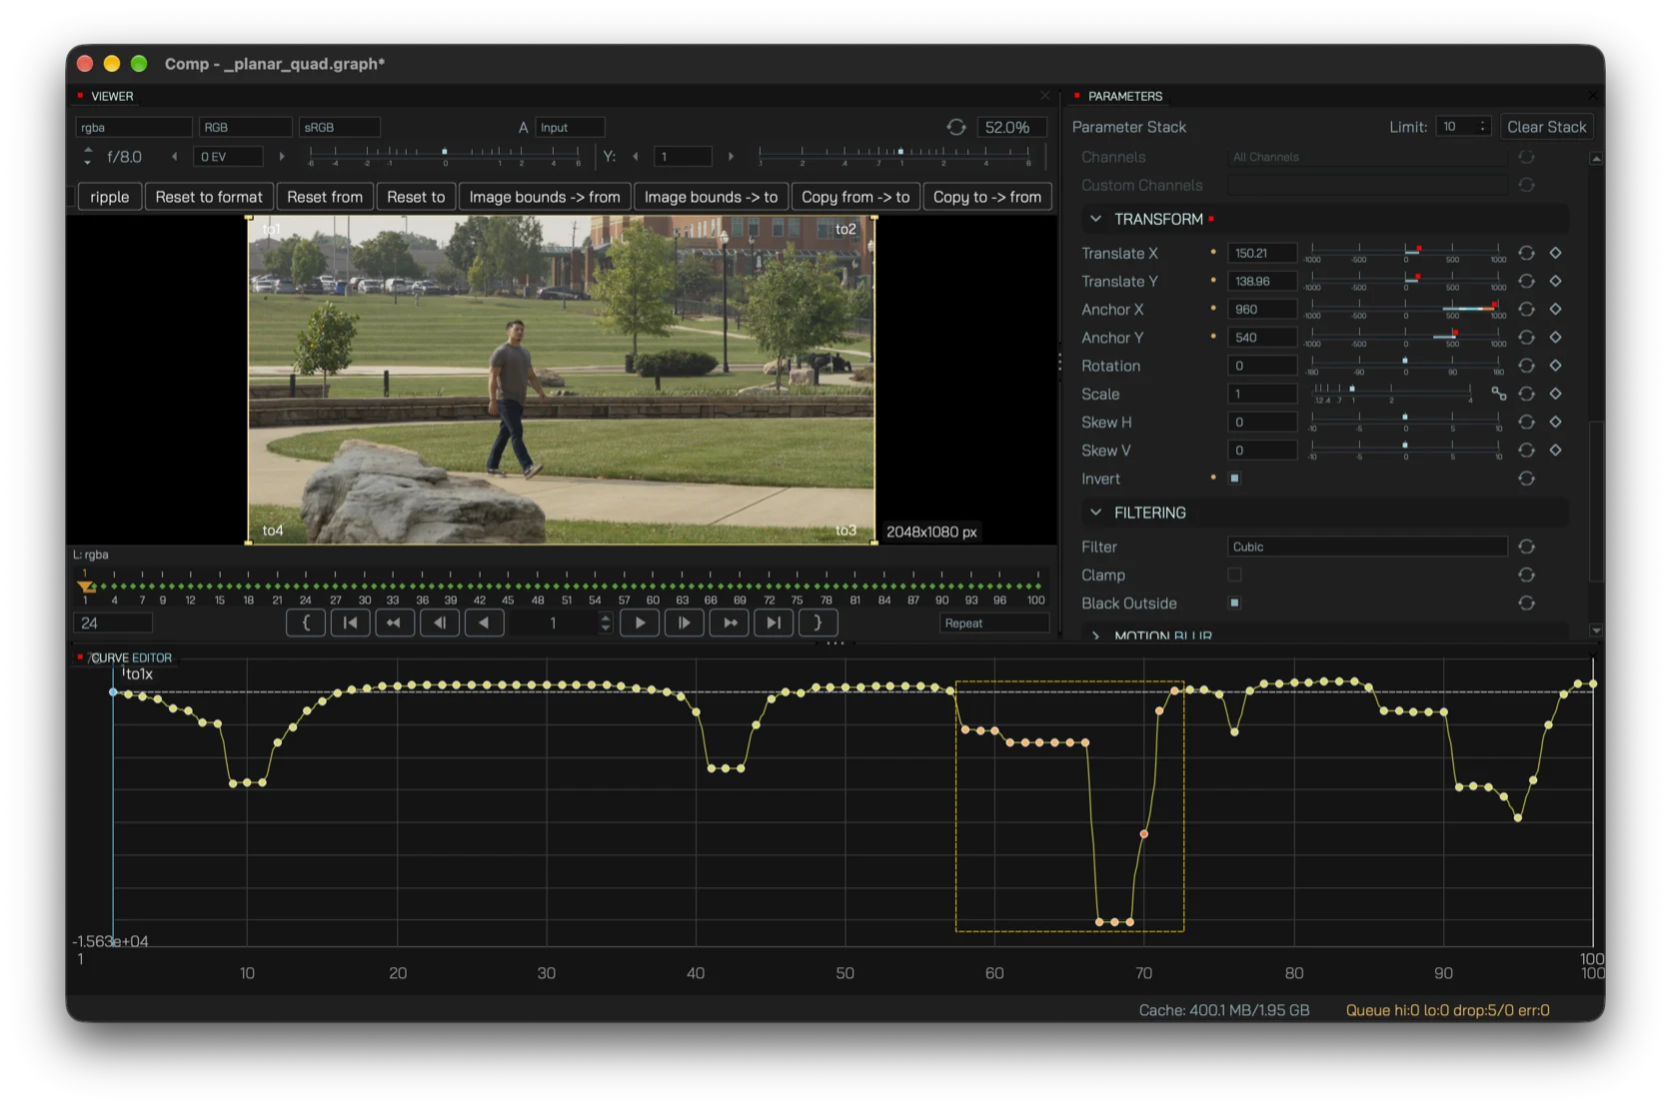Open the Repeat playback mode dropdown
The image size is (1671, 1109).
[x=993, y=622]
